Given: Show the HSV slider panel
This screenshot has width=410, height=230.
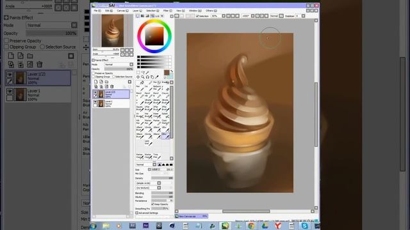Looking at the screenshot, I should click(x=147, y=16).
